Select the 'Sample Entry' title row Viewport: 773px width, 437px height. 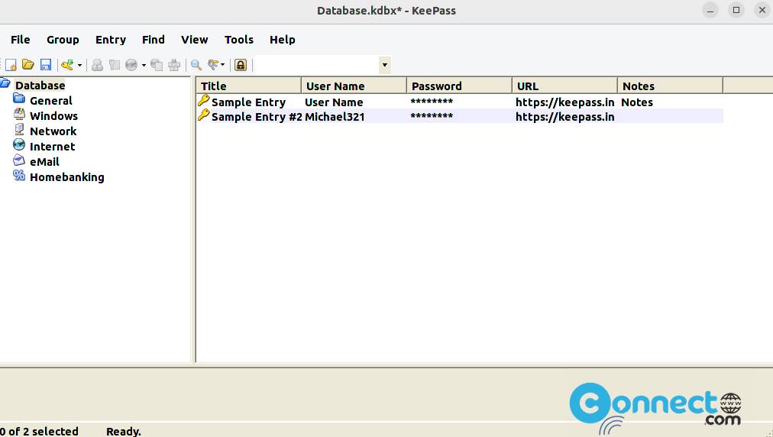pyautogui.click(x=248, y=102)
